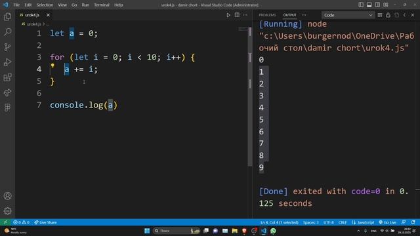The width and height of the screenshot is (420, 236).
Task: Open the Extensions view
Action: [7, 77]
